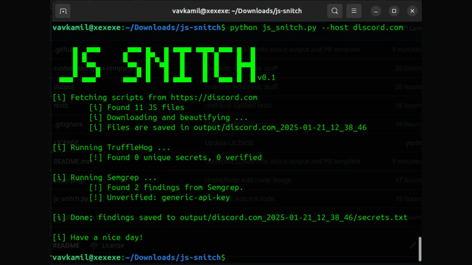Open a new terminal tab
This screenshot has height=265, width=472.
point(63,11)
